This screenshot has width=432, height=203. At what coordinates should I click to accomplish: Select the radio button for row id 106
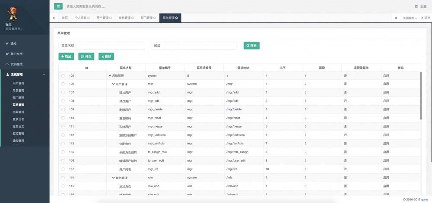63,84
